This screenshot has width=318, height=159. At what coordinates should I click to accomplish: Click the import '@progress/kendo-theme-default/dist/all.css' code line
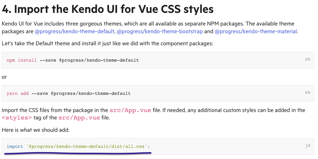(78, 146)
